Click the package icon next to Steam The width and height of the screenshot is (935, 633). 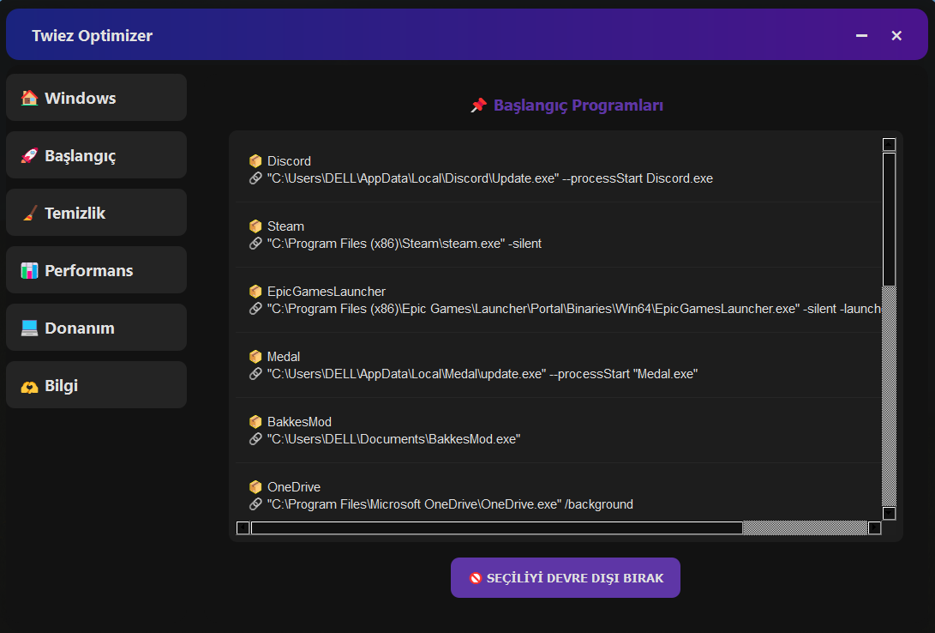coord(255,226)
